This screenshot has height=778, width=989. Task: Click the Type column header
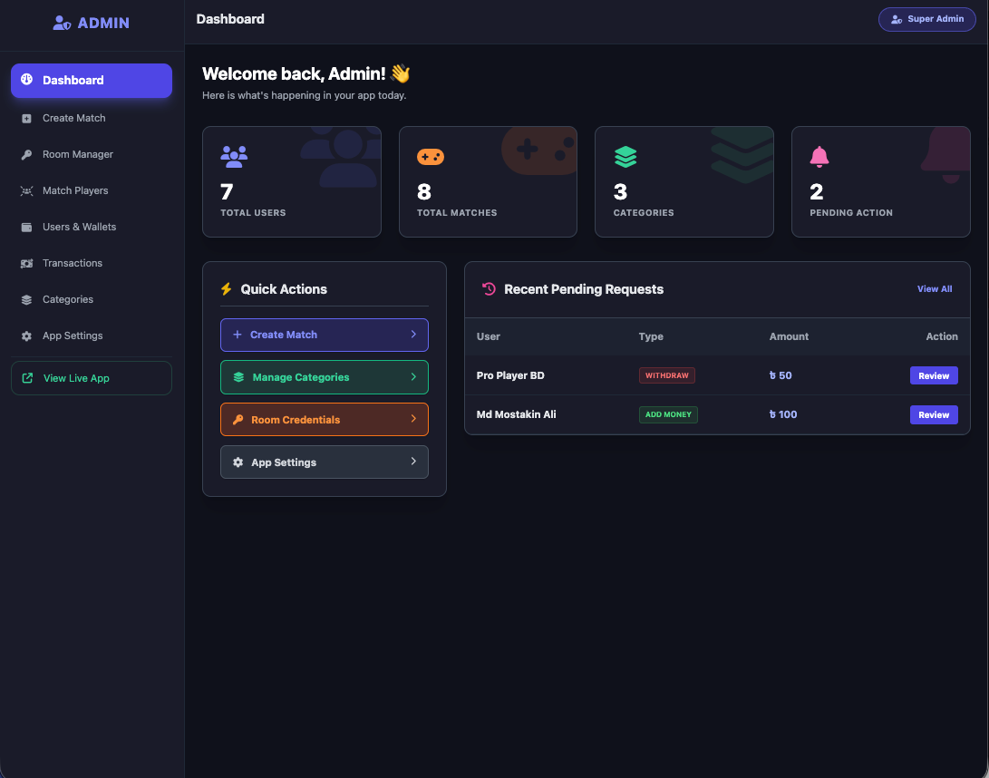[651, 337]
